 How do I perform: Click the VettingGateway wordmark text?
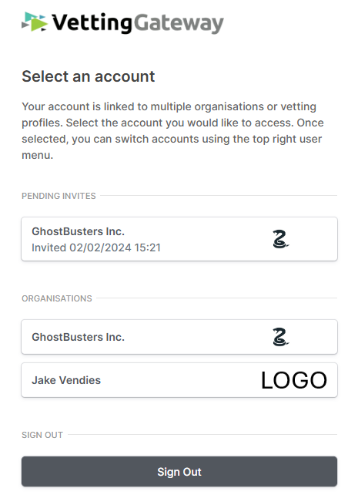[138, 22]
